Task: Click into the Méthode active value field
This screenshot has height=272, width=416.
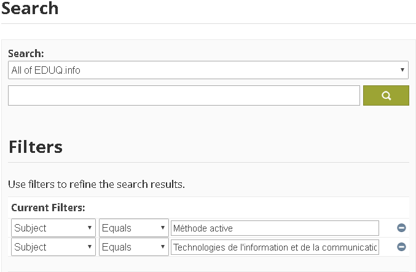Action: 275,228
